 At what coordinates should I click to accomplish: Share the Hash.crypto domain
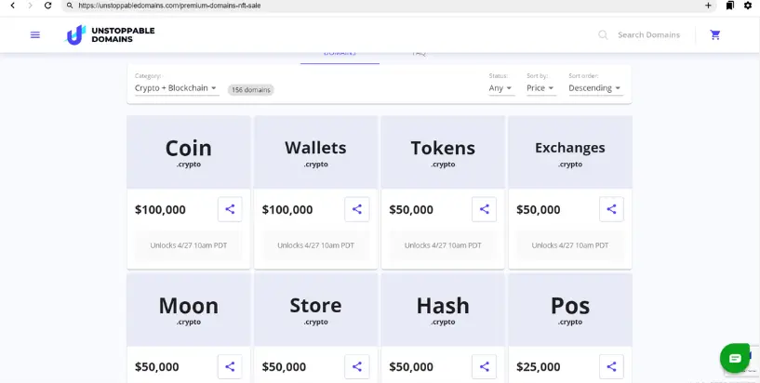[x=485, y=366]
